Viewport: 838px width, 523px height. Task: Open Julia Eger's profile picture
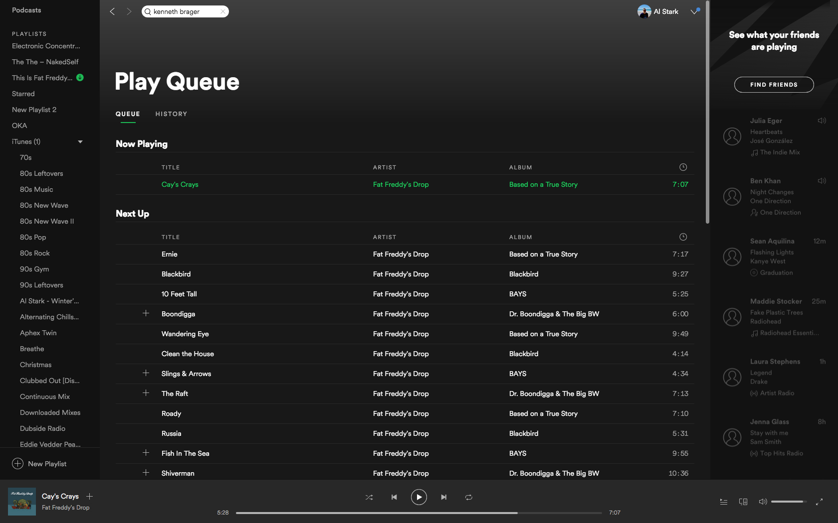pos(732,136)
